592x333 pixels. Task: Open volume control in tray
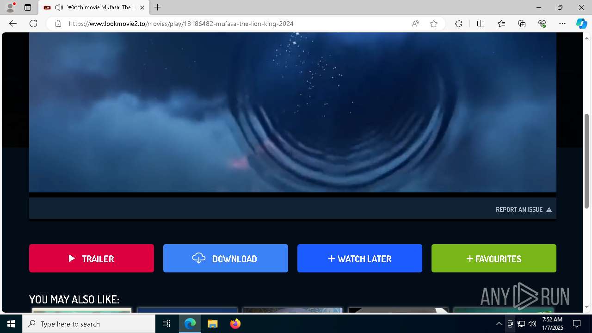click(x=532, y=324)
